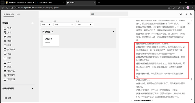Switch to the 崩坏星穹铁道 game tab
The image size is (195, 103).
tap(9, 14)
